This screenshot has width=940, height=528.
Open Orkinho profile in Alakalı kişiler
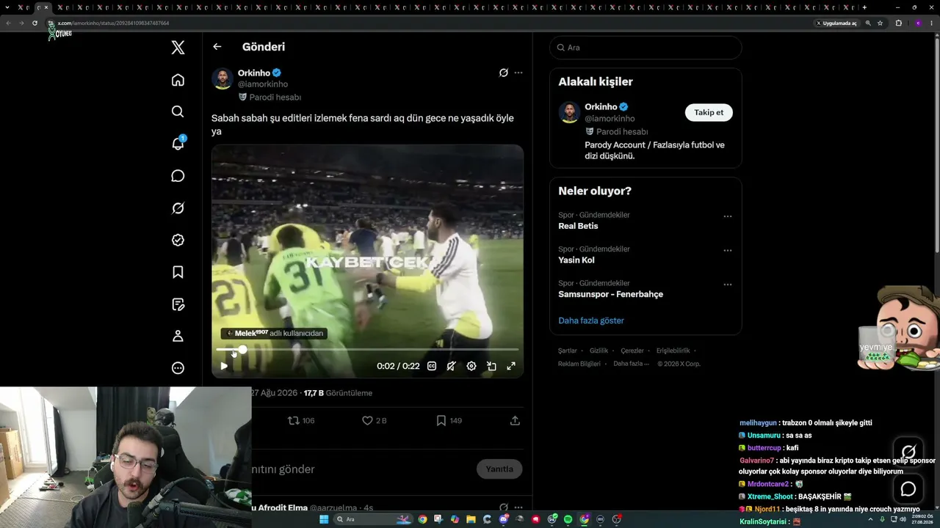pos(601,107)
